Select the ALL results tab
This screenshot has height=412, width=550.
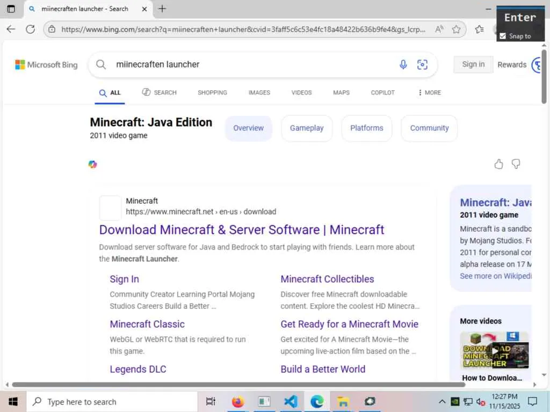(x=110, y=93)
